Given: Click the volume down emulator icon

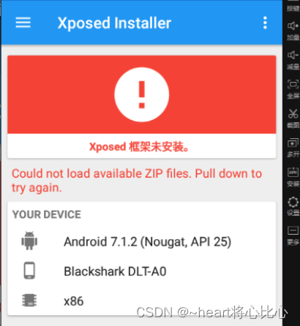Looking at the screenshot, I should click(293, 59).
